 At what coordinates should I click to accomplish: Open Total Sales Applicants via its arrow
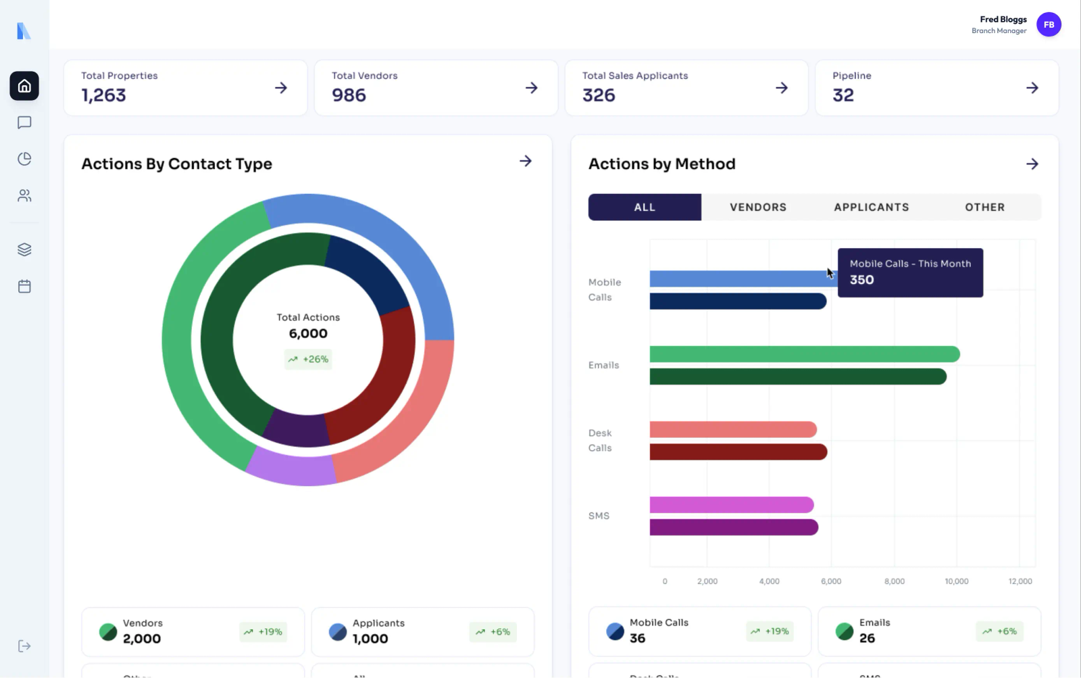coord(782,88)
